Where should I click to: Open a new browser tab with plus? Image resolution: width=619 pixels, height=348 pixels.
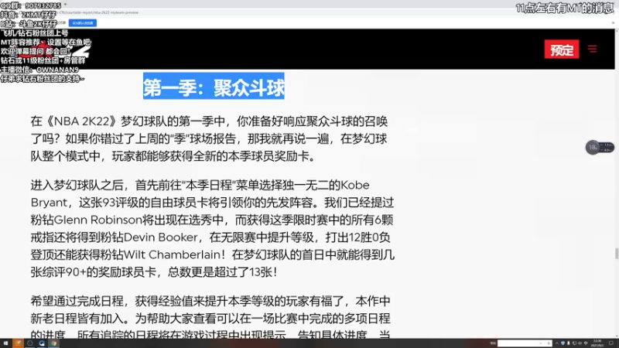point(66,5)
